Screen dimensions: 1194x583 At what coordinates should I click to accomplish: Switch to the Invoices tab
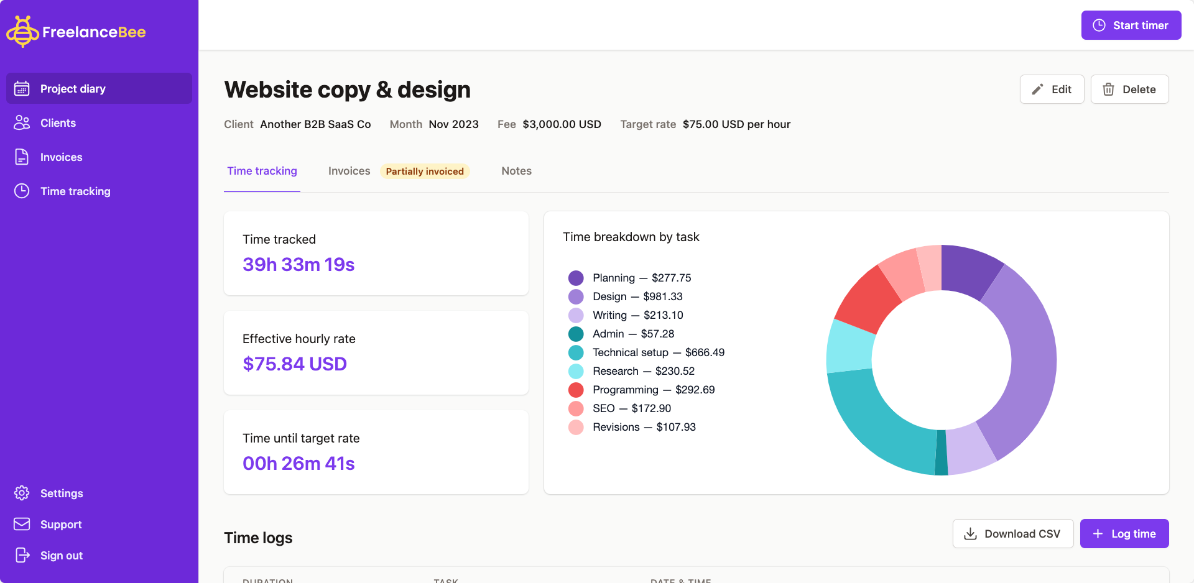pos(349,171)
